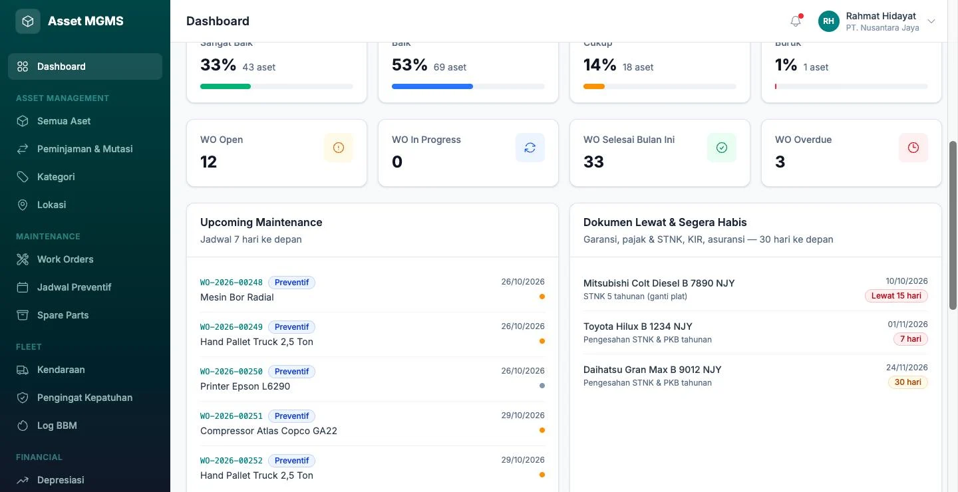Click the Lokasi pin icon
The image size is (958, 492).
pos(23,205)
